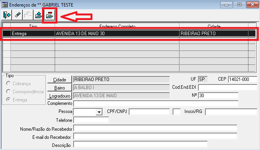
Task: Click the Cidade field with RIBEIRAO PRETO
Action: click(x=122, y=79)
